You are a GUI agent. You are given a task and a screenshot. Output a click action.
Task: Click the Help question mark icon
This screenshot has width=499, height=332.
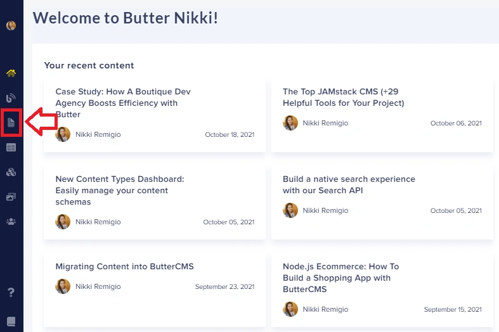11,292
